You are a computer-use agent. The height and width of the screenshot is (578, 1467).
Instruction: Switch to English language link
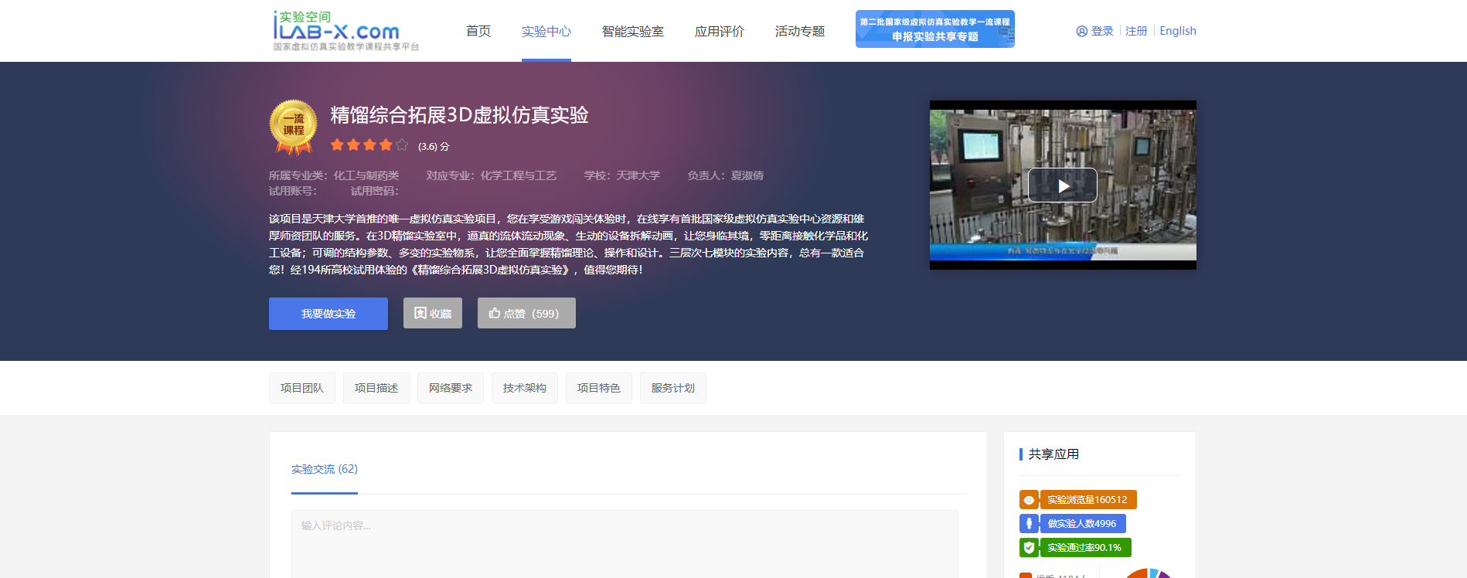[x=1177, y=31]
